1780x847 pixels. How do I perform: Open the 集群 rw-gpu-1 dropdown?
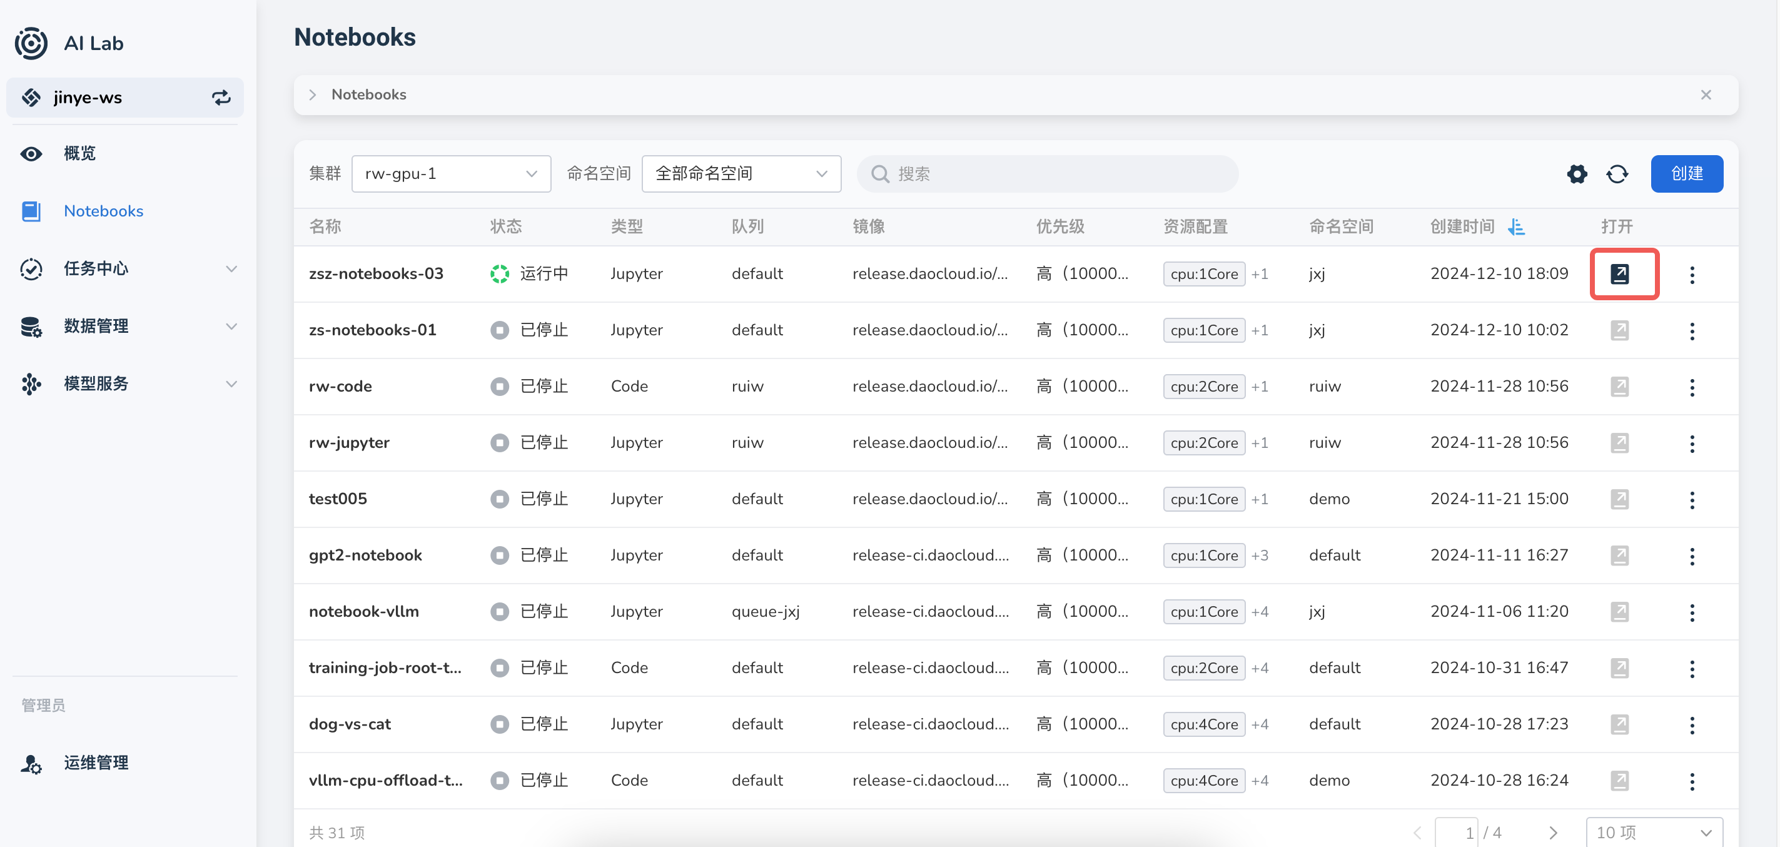(450, 173)
